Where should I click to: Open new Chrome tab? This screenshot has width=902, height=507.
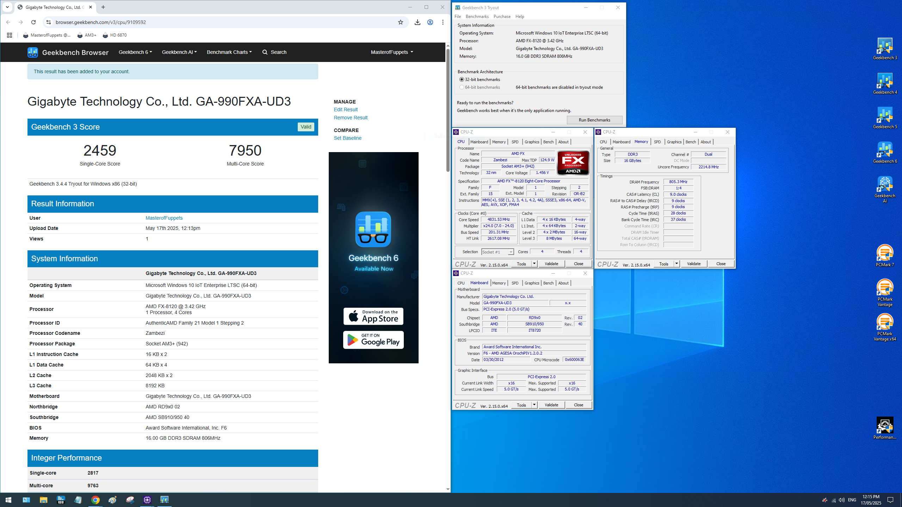103,7
